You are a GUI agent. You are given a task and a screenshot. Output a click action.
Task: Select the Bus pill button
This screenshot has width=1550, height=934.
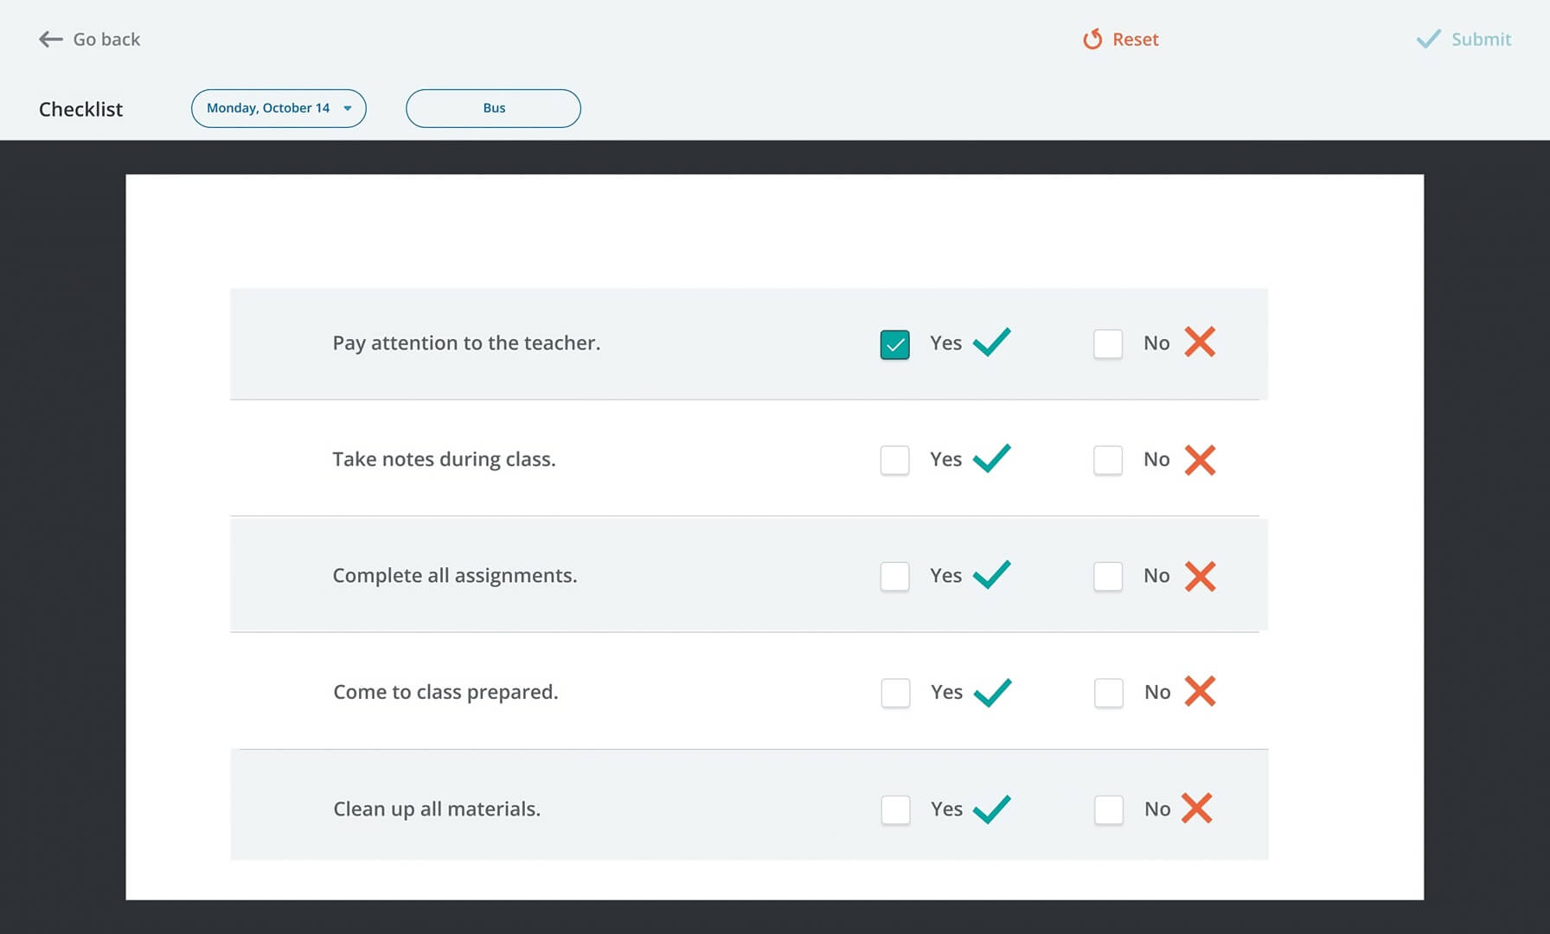pyautogui.click(x=493, y=108)
